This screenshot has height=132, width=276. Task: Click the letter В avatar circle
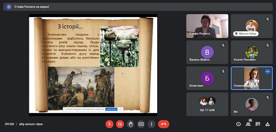(207, 52)
